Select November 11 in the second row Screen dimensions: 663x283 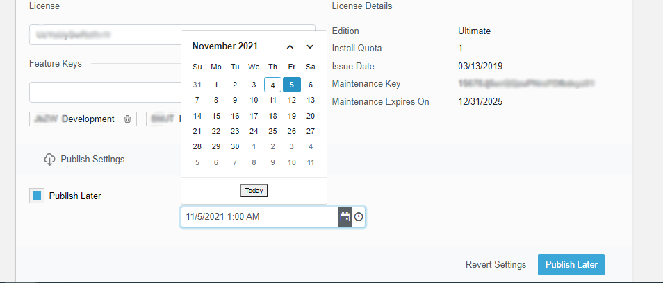coord(272,101)
